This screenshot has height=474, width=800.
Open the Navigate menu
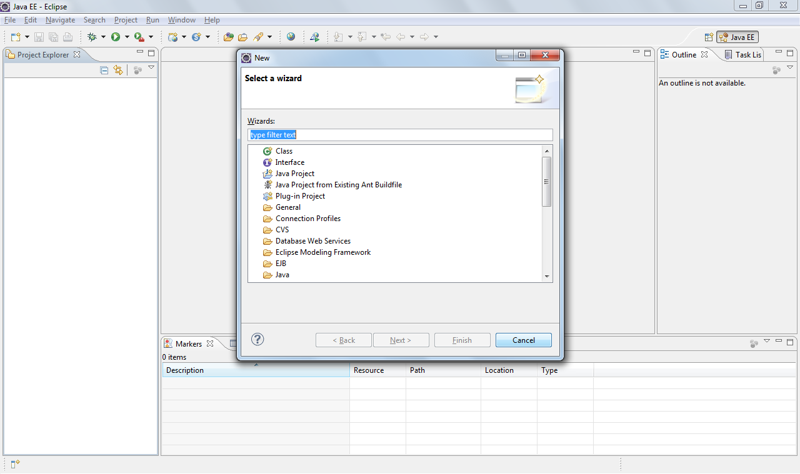[60, 20]
